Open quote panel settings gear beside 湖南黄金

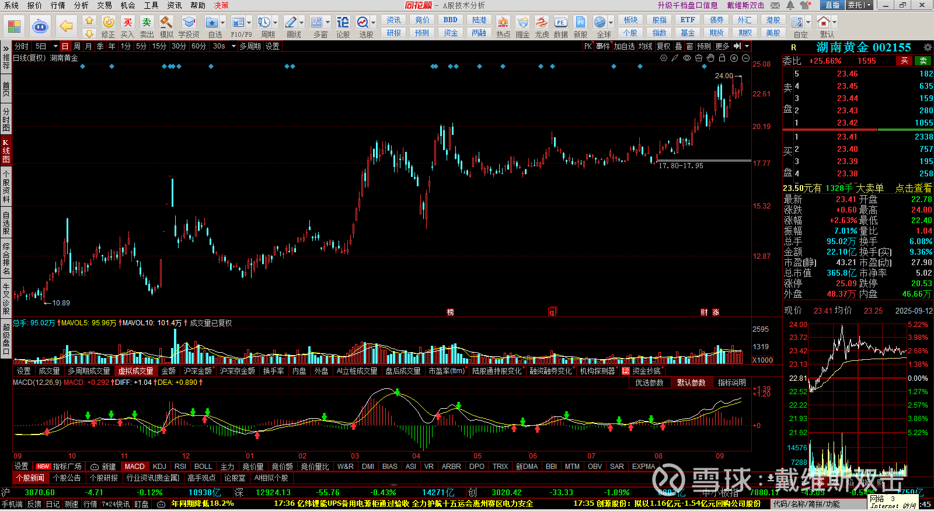(x=928, y=47)
